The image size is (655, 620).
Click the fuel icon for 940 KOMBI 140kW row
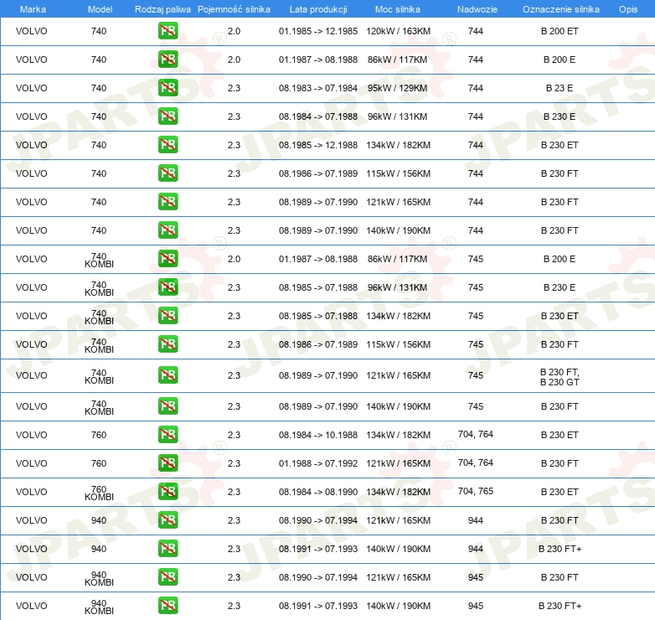pos(168,605)
